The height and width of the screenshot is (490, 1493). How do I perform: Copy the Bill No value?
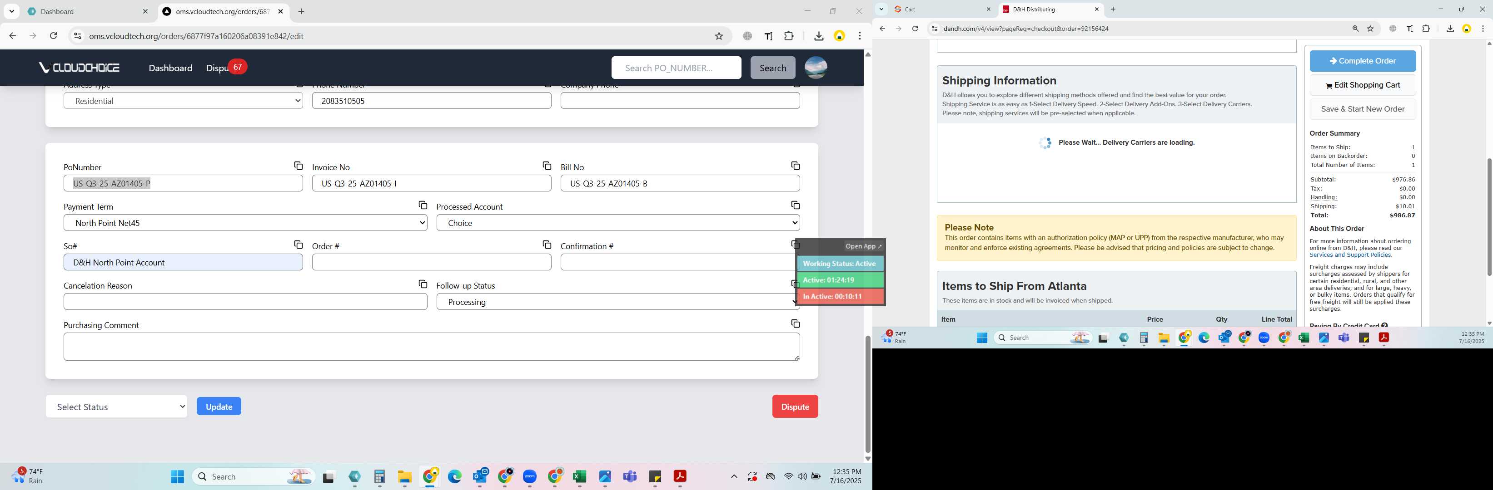[x=795, y=166]
